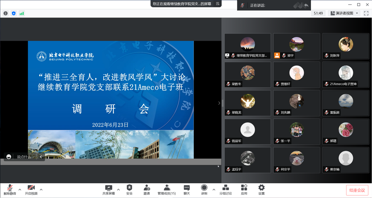Check the green network signal icon

click(x=22, y=13)
